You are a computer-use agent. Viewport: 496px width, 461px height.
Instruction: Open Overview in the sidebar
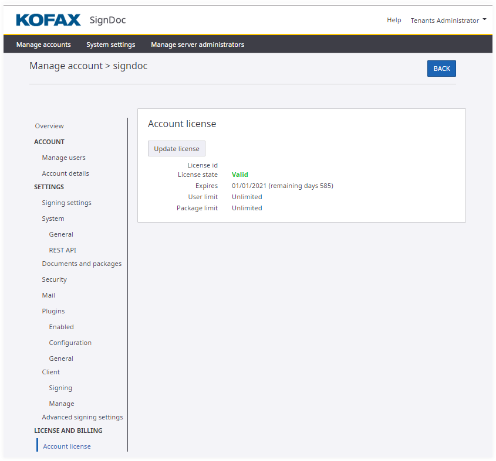pyautogui.click(x=49, y=126)
